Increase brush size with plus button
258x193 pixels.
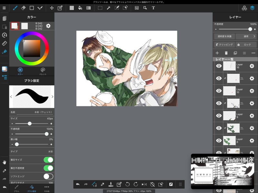51,124
